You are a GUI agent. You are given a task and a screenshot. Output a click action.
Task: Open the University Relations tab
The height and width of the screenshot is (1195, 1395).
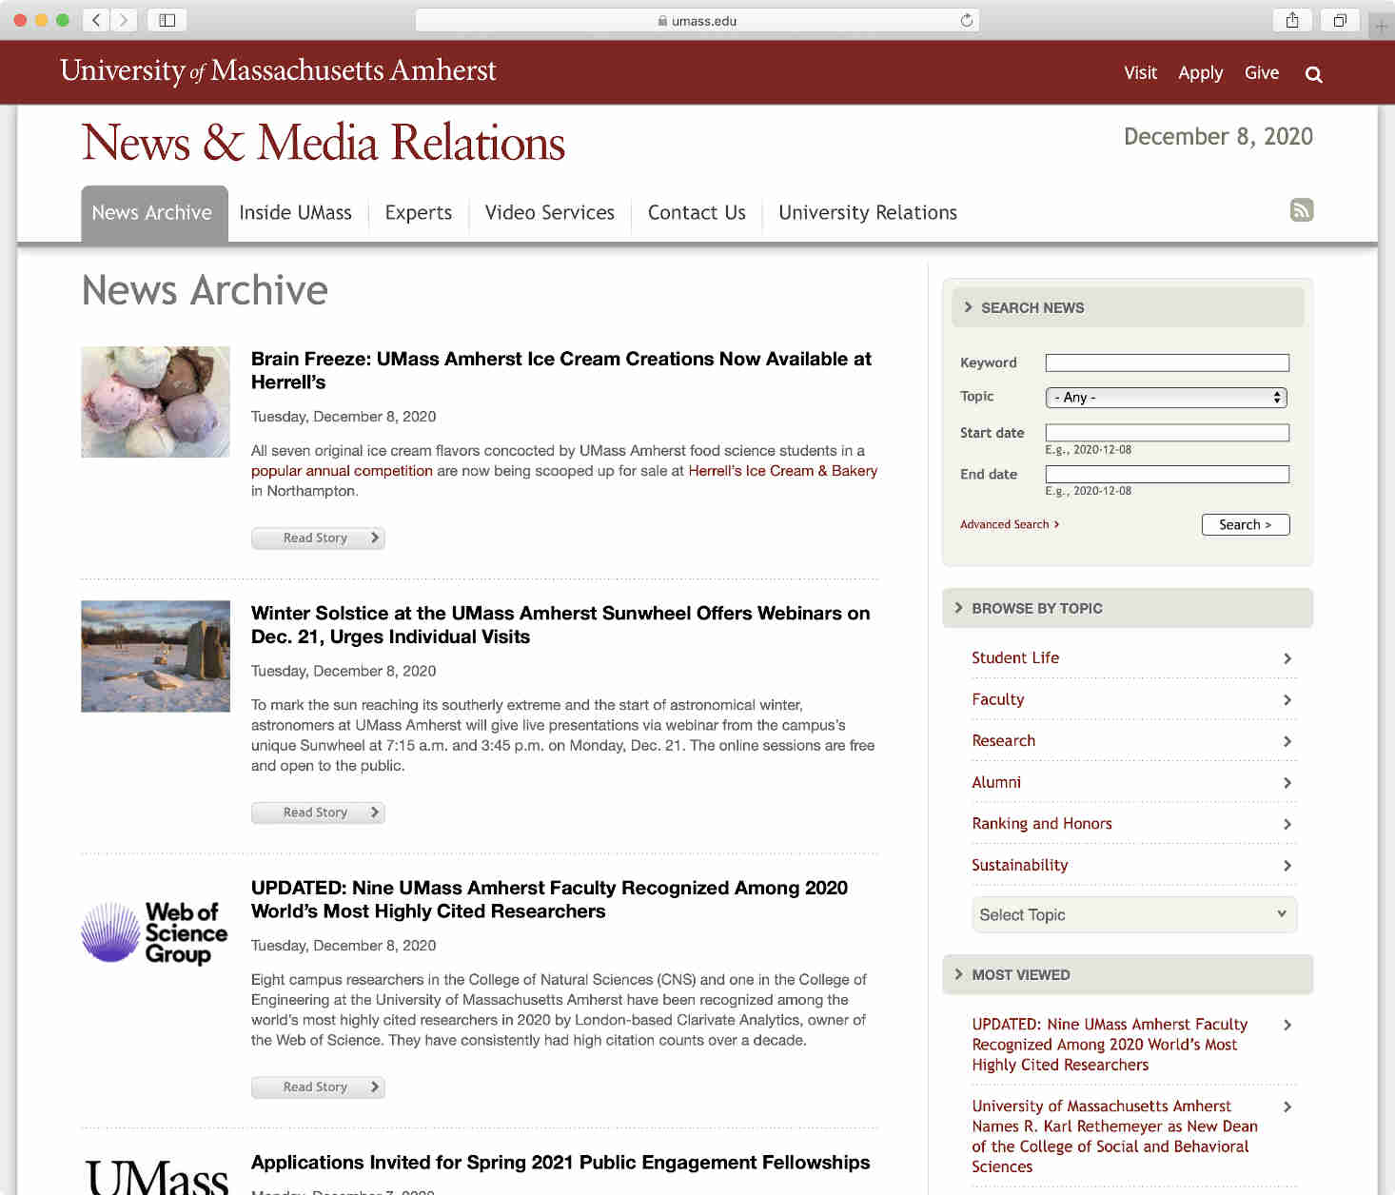click(868, 213)
